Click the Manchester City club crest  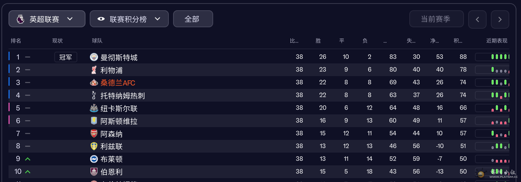point(94,57)
